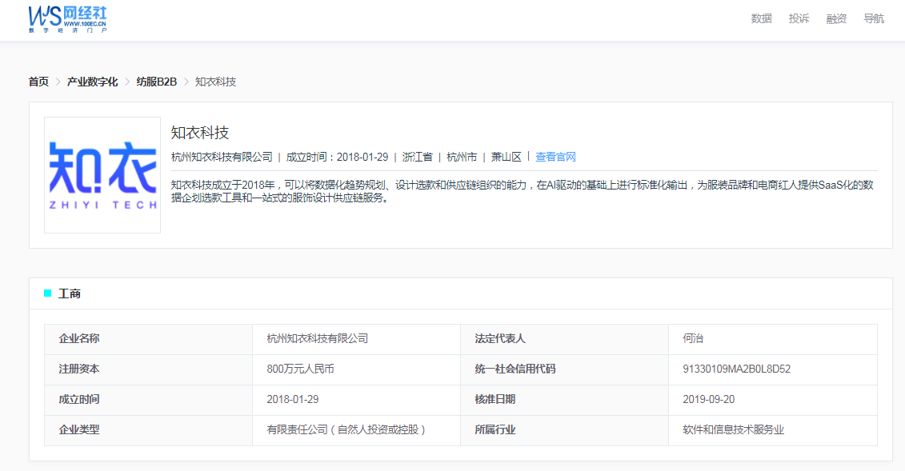Click the 法定代表人 label cell
Viewport: 905px width, 471px height.
coord(564,339)
